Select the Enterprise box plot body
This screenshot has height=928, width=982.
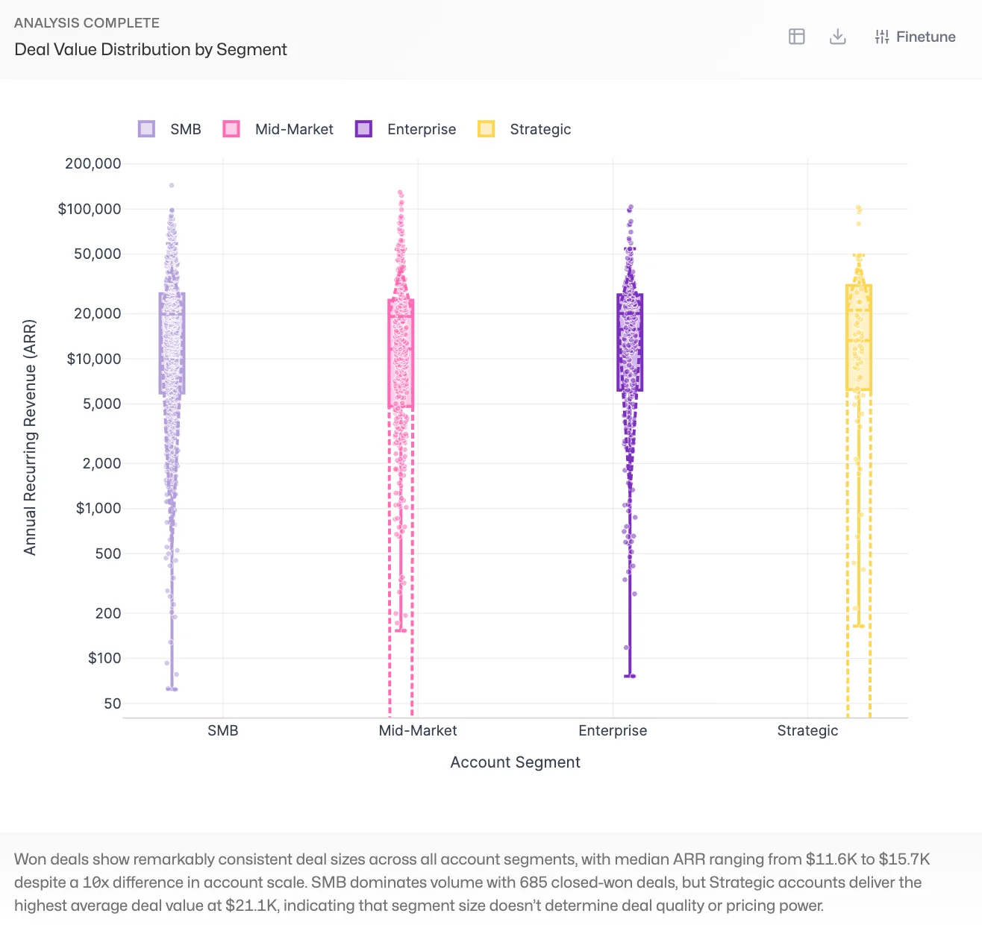[x=630, y=342]
